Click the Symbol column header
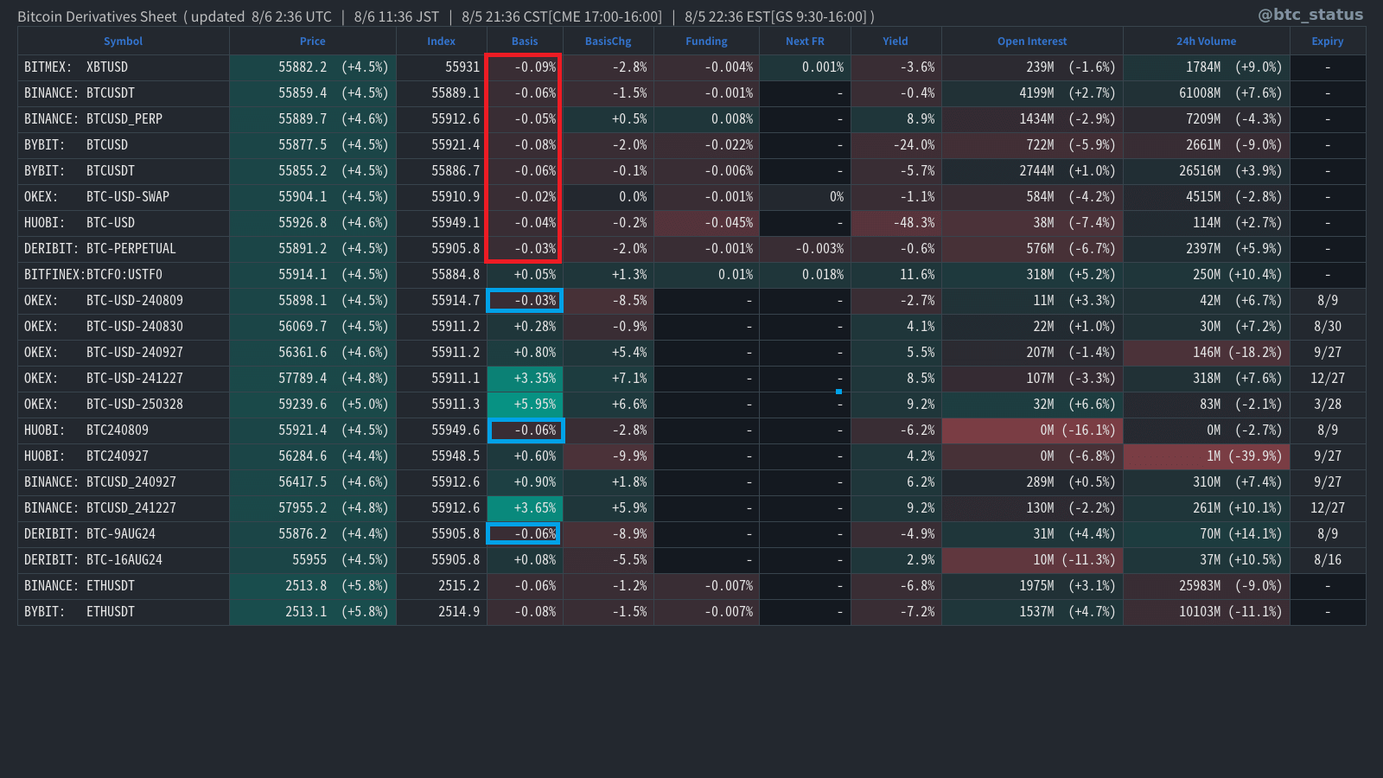The height and width of the screenshot is (778, 1383). click(123, 41)
